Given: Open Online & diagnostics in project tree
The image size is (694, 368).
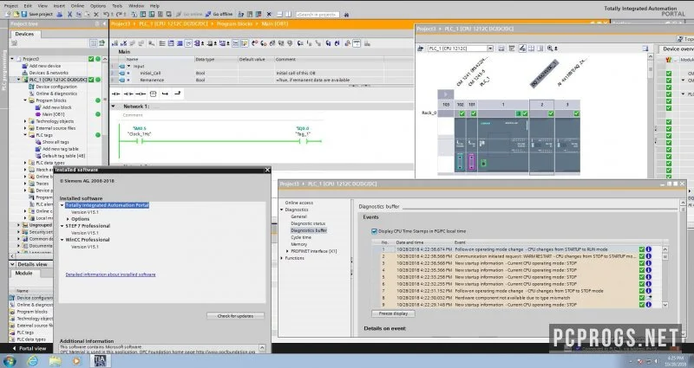Looking at the screenshot, I should [56, 94].
